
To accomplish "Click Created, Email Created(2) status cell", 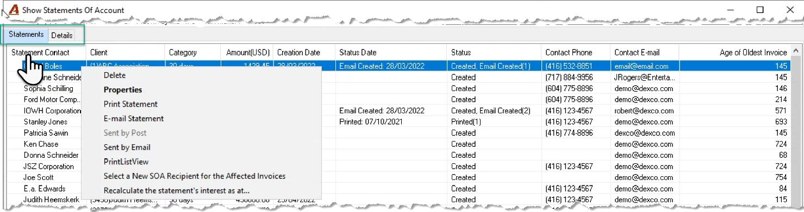I will (490, 111).
